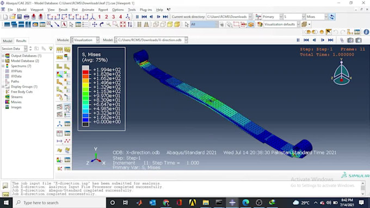Expand the Output Databases tree node

(x=3, y=56)
